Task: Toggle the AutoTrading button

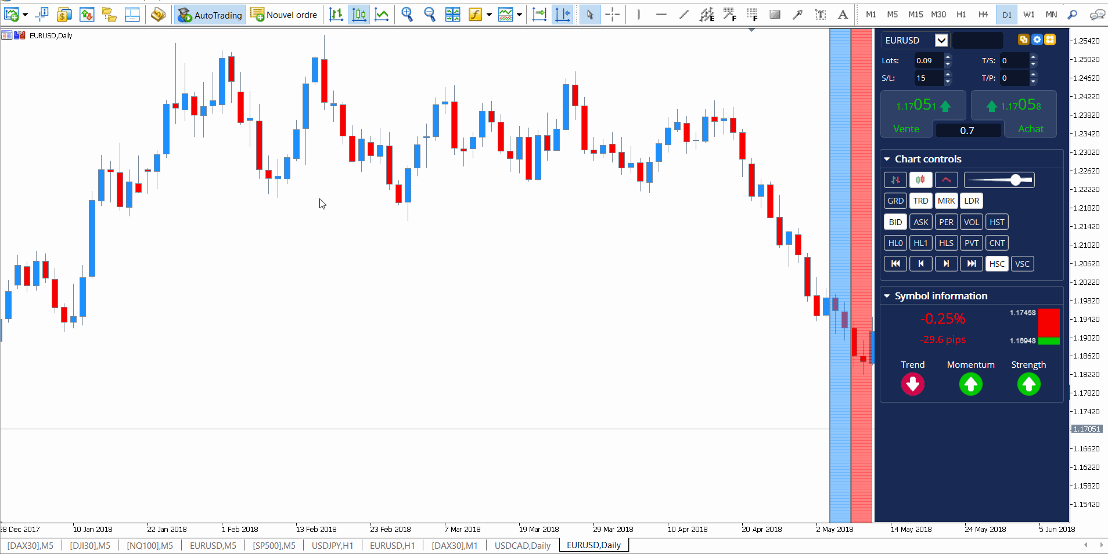Action: coord(210,15)
